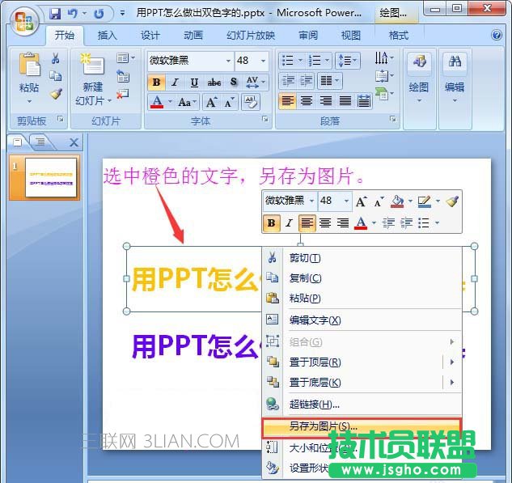This screenshot has width=512, height=483.
Task: Open the mini toolbar font size dropdown
Action: pos(346,201)
